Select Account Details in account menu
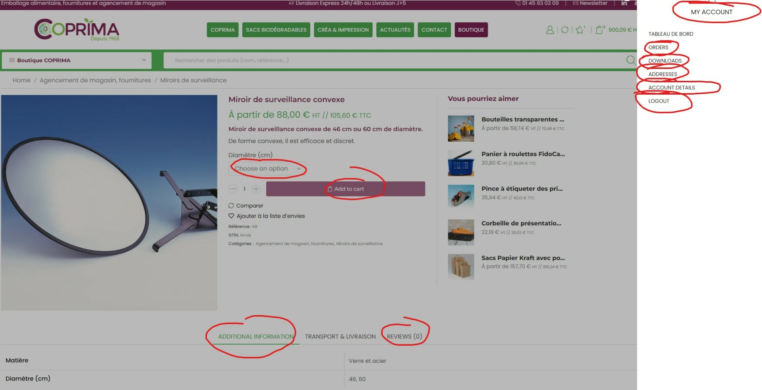The width and height of the screenshot is (762, 390). (672, 88)
